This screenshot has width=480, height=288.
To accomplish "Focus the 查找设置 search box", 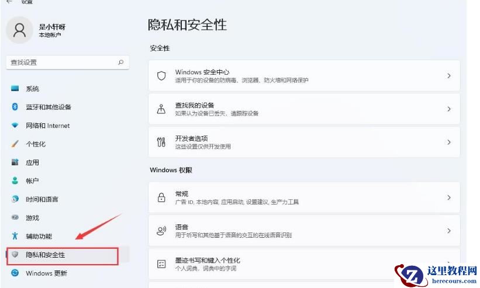I will coord(67,63).
